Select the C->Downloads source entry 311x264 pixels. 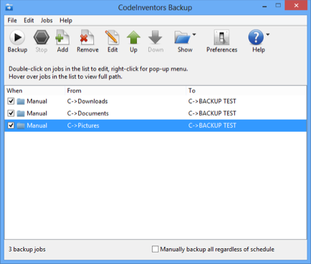(x=88, y=101)
